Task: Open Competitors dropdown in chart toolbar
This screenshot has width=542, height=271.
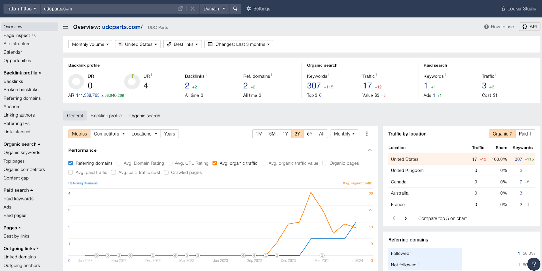Action: point(109,134)
